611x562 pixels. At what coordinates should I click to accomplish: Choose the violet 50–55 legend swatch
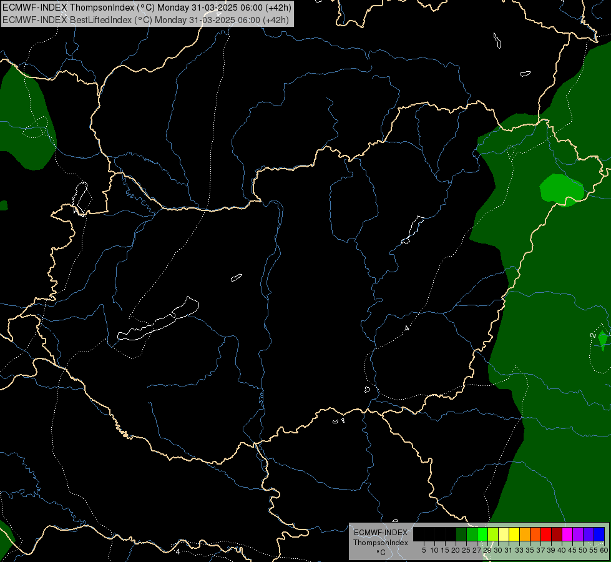tap(589, 534)
